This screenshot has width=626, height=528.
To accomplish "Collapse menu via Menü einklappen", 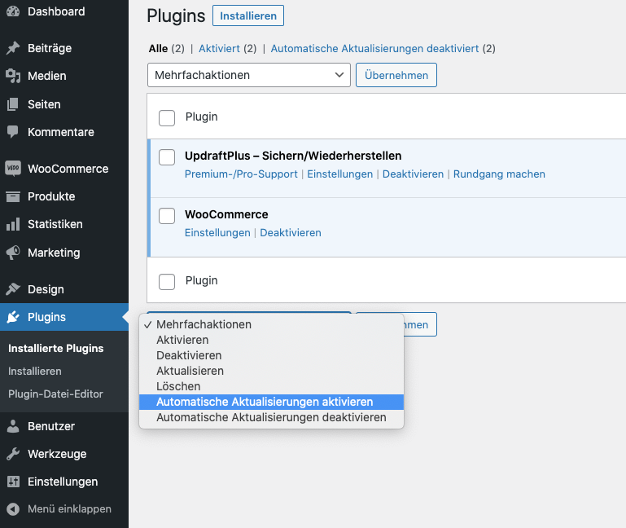I will coord(64,508).
